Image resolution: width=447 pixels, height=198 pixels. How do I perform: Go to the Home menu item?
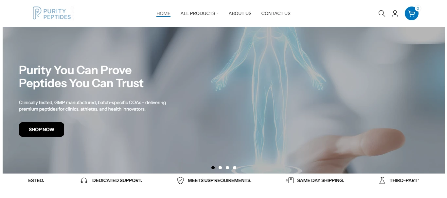click(163, 13)
